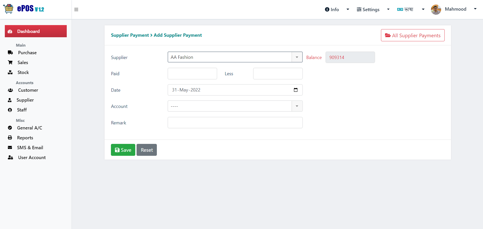This screenshot has height=229, width=483.
Task: Click the Sales cart icon in sidebar
Action: tap(10, 62)
